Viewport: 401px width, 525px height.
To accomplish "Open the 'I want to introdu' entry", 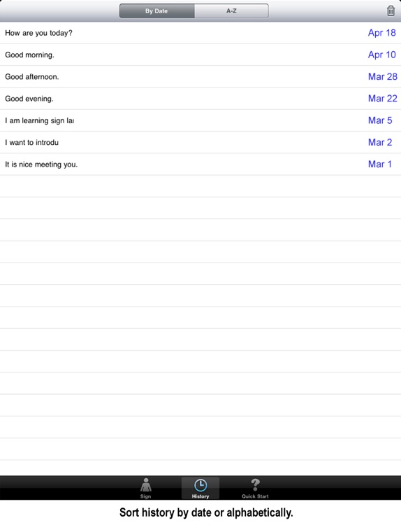I will click(200, 142).
